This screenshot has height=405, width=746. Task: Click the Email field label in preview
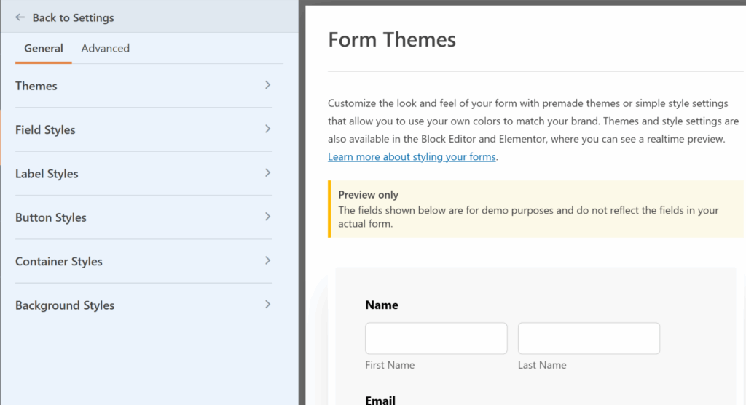pos(380,400)
